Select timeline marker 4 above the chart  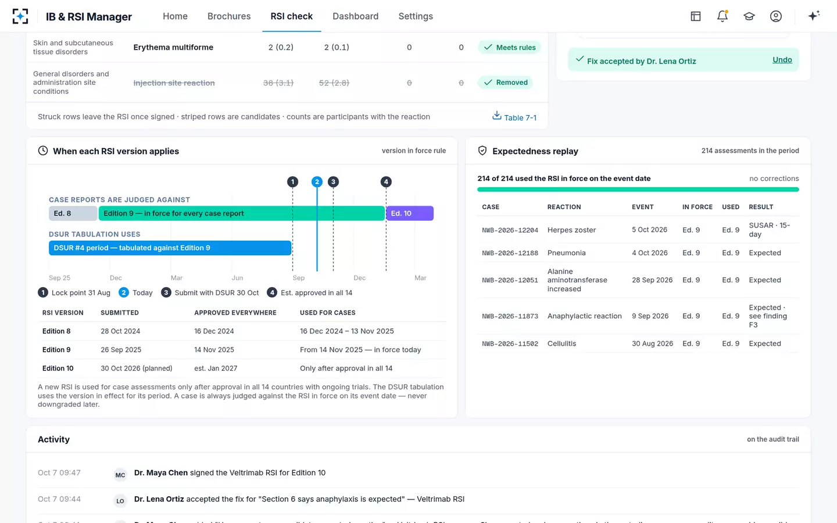(x=386, y=182)
